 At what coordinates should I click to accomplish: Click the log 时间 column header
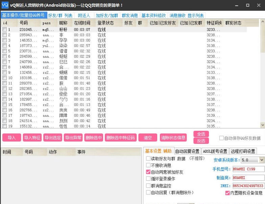pyautogui.click(x=11, y=152)
